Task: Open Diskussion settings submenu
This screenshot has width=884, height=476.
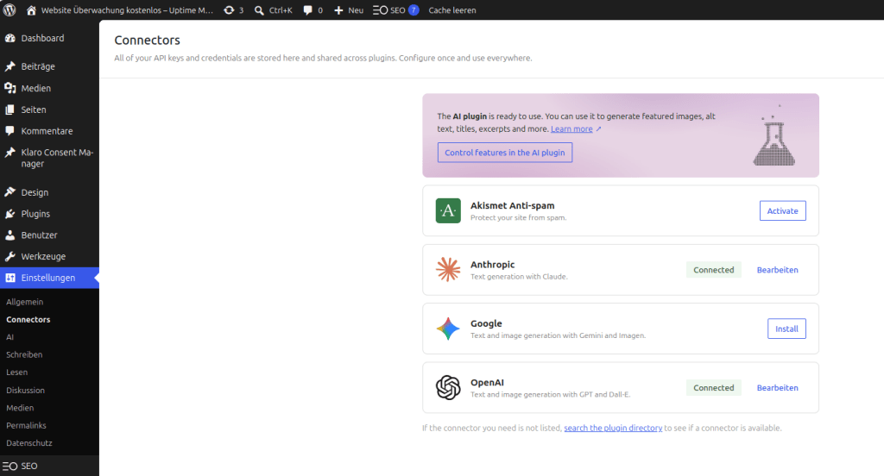Action: point(25,390)
